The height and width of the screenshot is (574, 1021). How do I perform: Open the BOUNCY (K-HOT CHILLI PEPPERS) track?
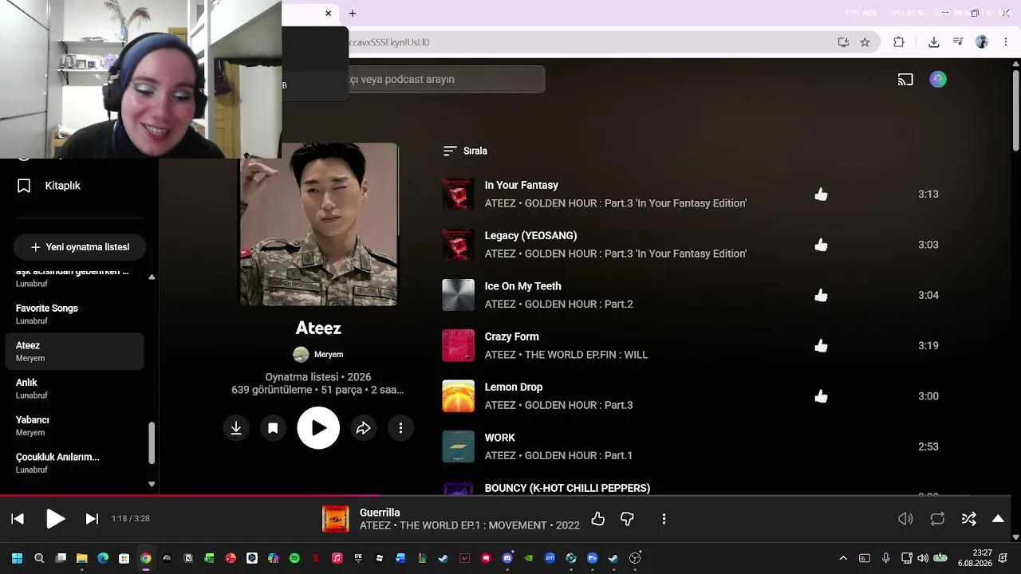click(567, 488)
